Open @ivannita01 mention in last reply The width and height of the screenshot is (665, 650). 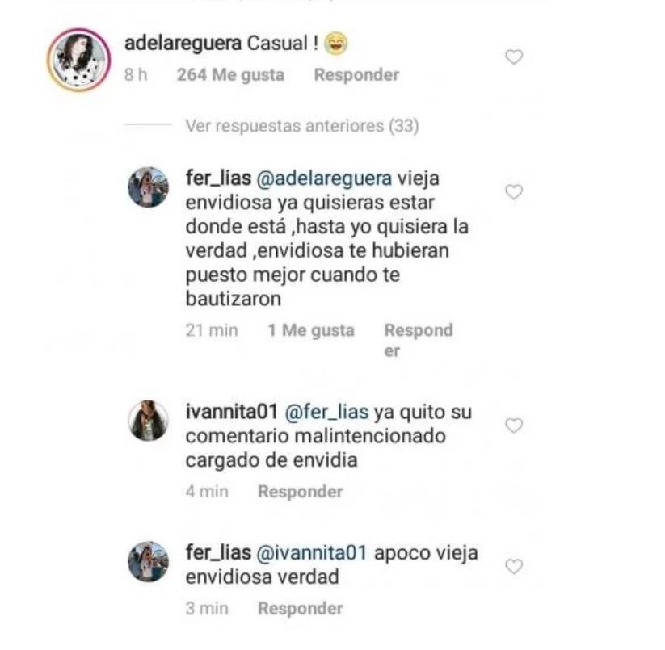pyautogui.click(x=312, y=552)
